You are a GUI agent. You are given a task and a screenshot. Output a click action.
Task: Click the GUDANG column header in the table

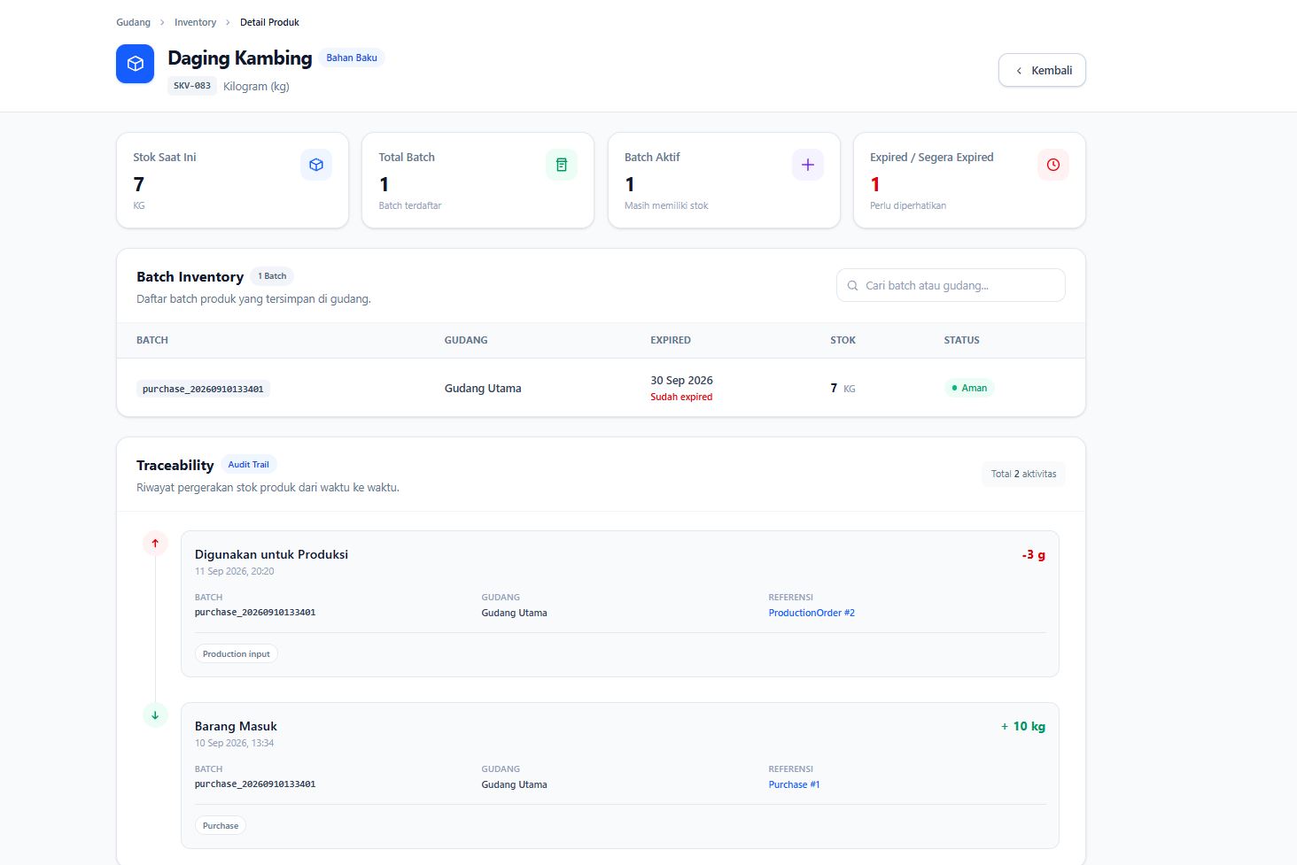click(x=466, y=340)
